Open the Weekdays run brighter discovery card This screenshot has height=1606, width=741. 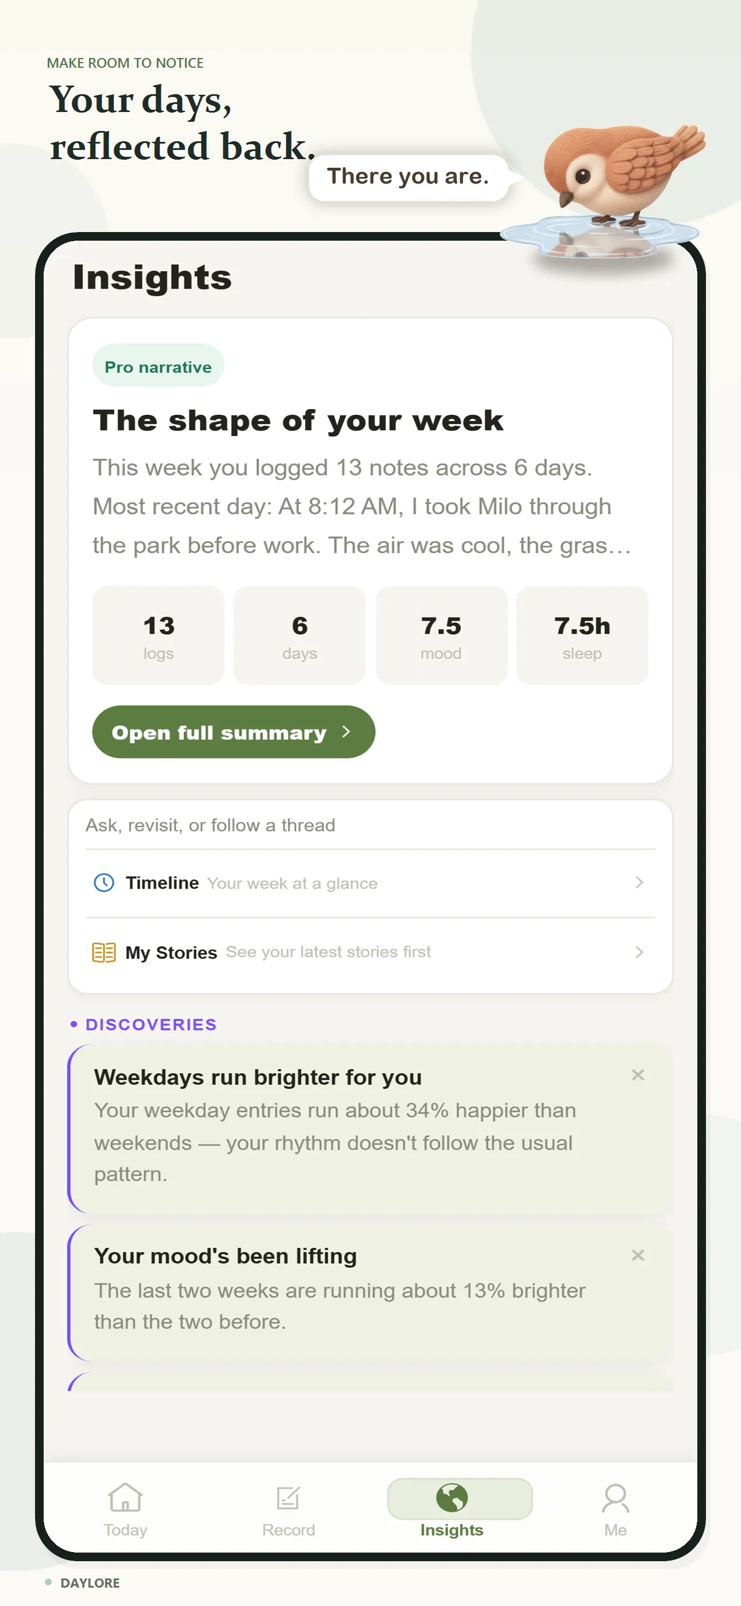pos(370,1129)
